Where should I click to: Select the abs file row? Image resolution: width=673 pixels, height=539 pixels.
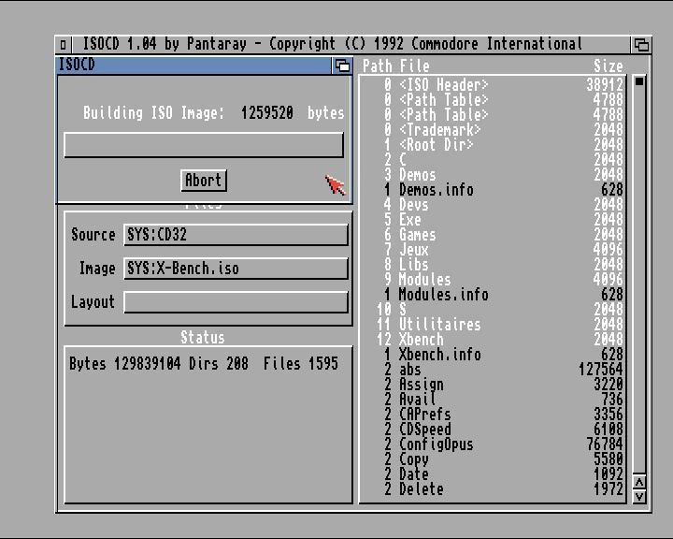493,370
